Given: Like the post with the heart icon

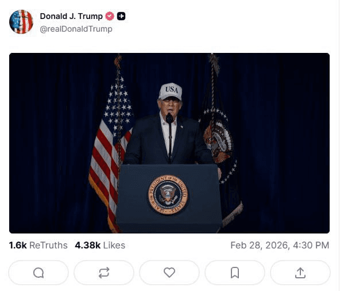Looking at the screenshot, I should [x=169, y=273].
